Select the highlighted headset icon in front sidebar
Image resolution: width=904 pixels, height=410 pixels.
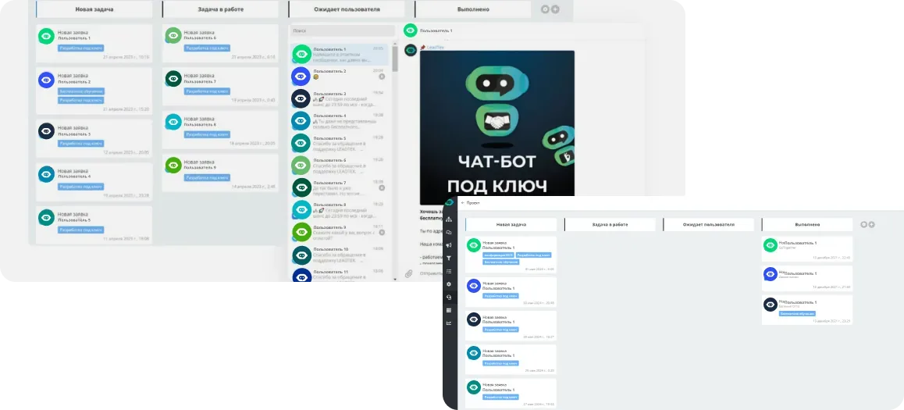(449, 298)
